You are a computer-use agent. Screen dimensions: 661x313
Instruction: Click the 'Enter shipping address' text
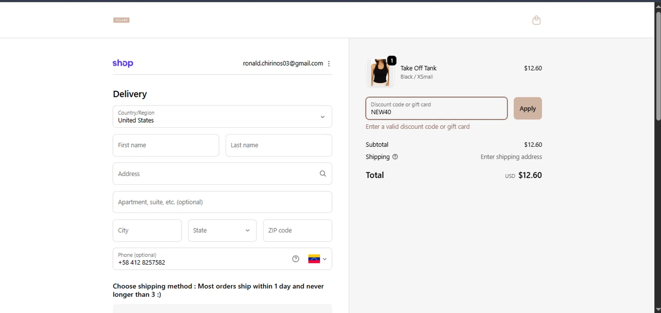tap(511, 157)
